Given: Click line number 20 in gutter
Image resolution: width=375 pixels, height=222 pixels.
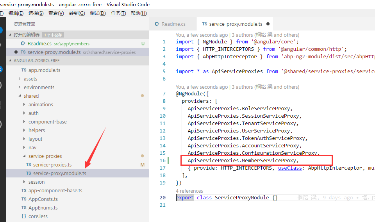Looking at the screenshot, I should (x=162, y=198).
